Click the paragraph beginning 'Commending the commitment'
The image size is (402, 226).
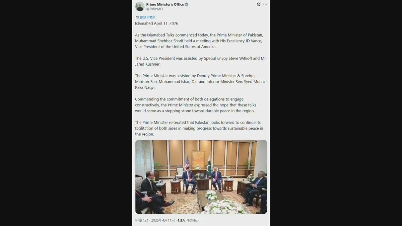tap(195, 105)
